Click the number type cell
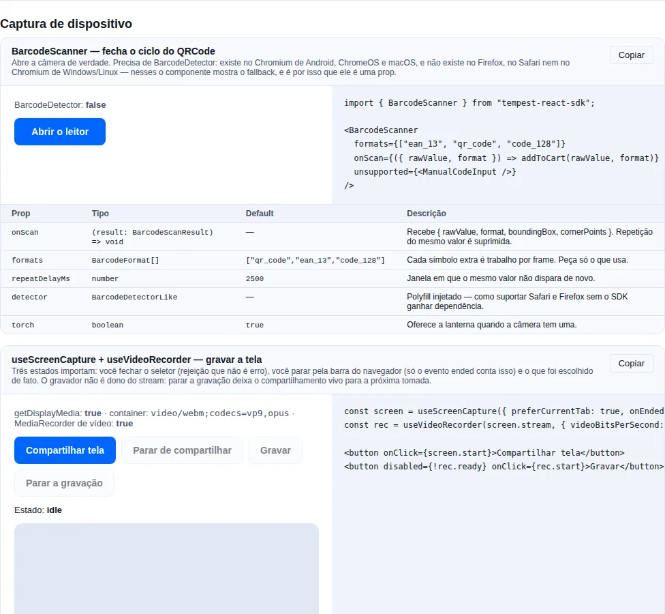The width and height of the screenshot is (665, 614). [105, 278]
